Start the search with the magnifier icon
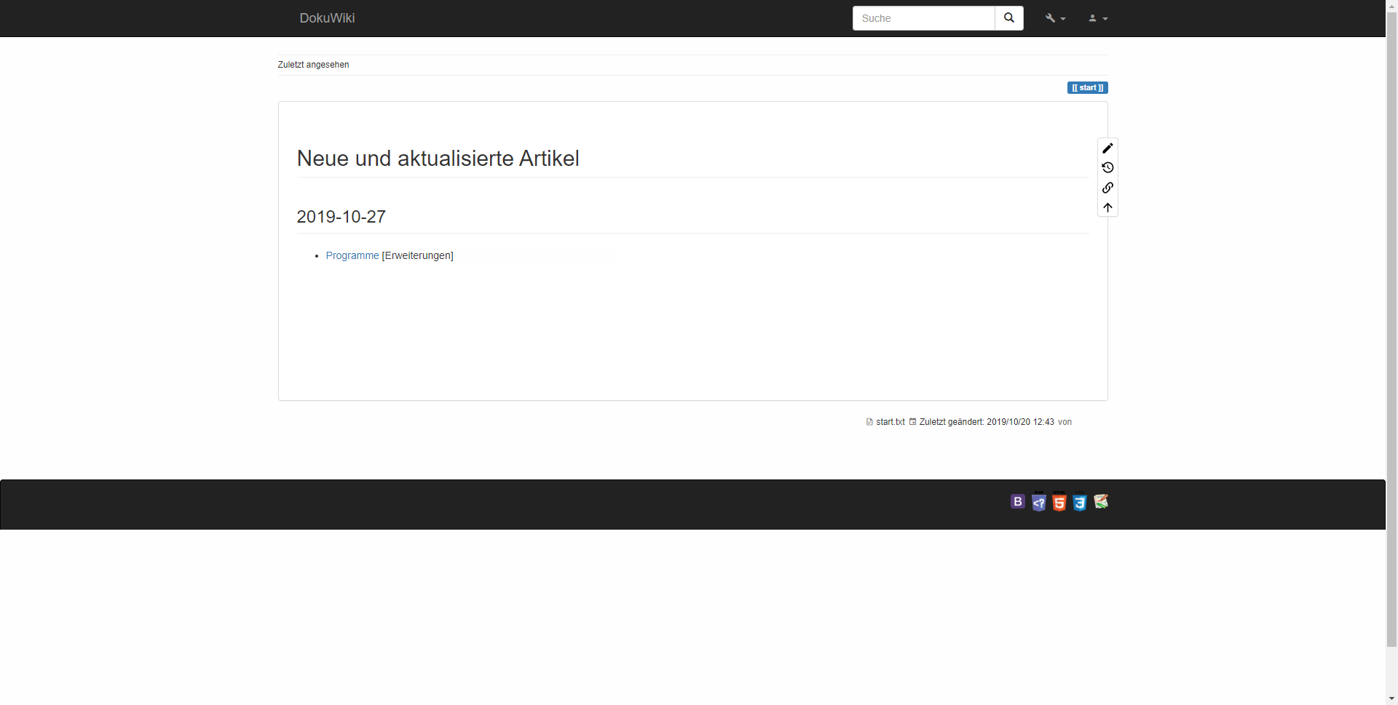 (1008, 17)
